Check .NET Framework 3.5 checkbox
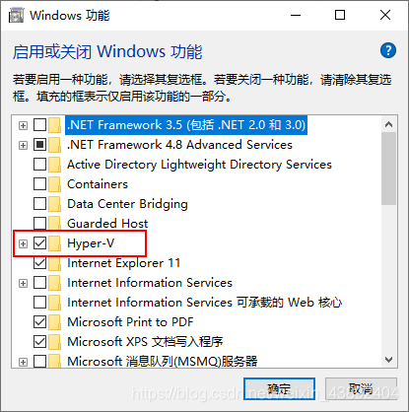The image size is (409, 412). point(39,125)
